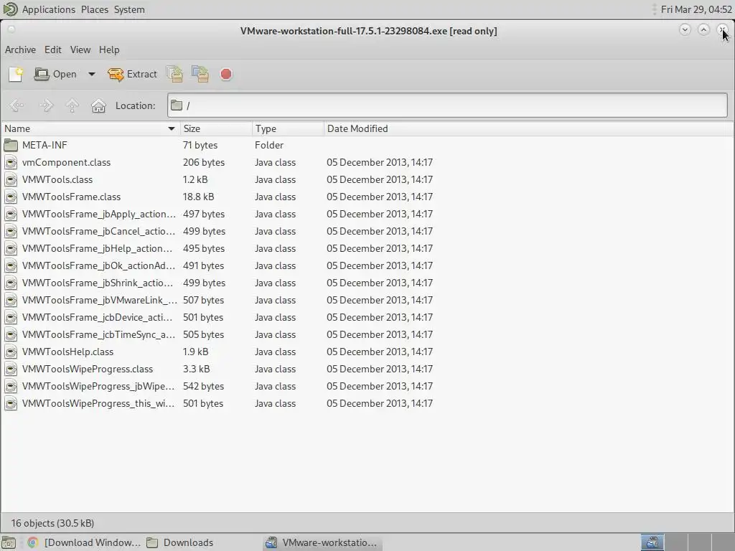Go up one level with the up arrow
Viewport: 735px width, 551px height.
point(72,105)
